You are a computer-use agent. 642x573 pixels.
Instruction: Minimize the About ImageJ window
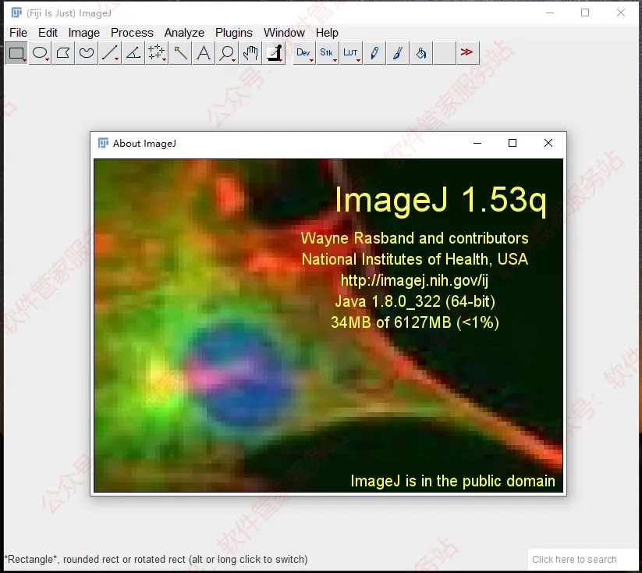(477, 143)
